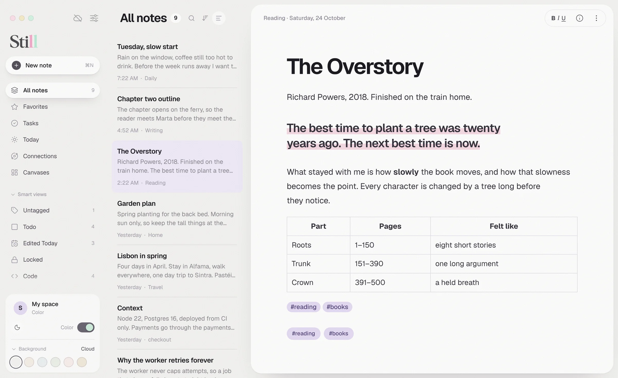The width and height of the screenshot is (618, 378).
Task: Click the 'one long argument' table cell
Action: (x=504, y=264)
